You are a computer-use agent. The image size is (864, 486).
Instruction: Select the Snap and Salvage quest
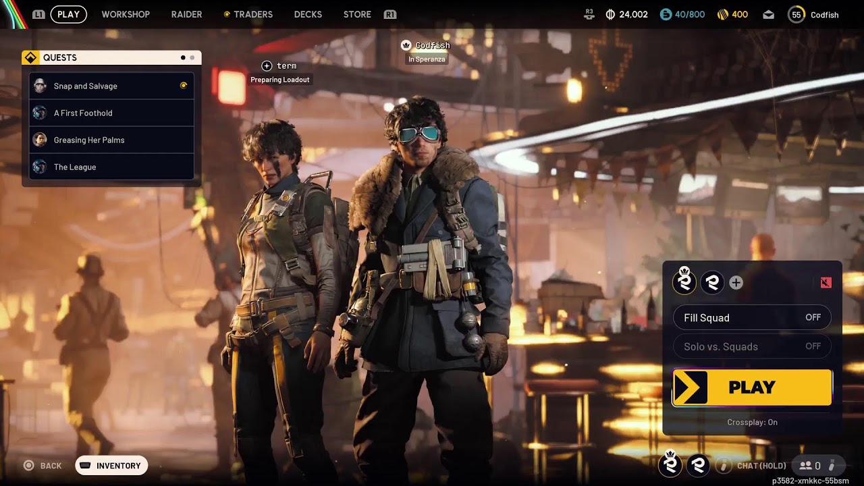pyautogui.click(x=111, y=86)
